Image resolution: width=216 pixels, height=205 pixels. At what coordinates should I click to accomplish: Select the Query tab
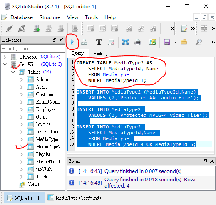77,53
